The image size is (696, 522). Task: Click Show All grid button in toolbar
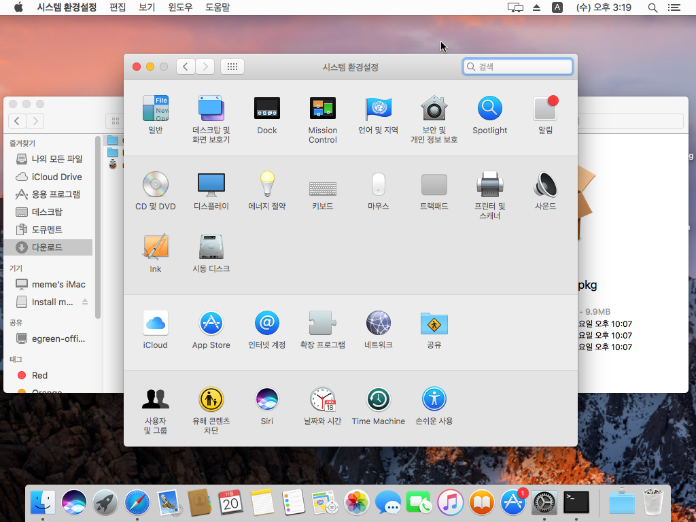pyautogui.click(x=232, y=67)
